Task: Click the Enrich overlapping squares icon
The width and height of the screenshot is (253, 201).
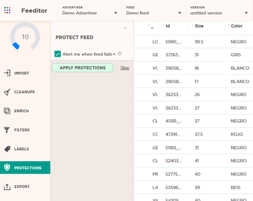Action: [x=7, y=111]
